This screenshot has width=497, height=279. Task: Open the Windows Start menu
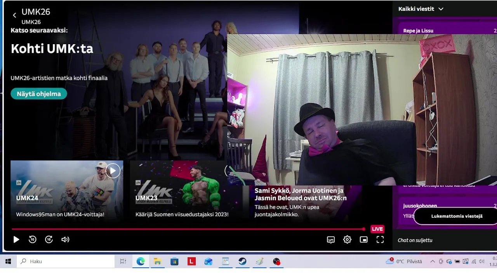pyautogui.click(x=8, y=262)
